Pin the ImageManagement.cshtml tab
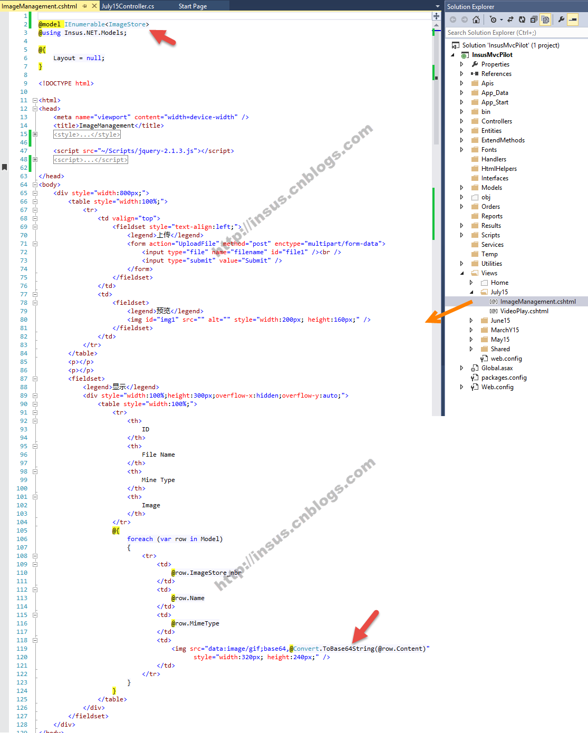 coord(84,6)
